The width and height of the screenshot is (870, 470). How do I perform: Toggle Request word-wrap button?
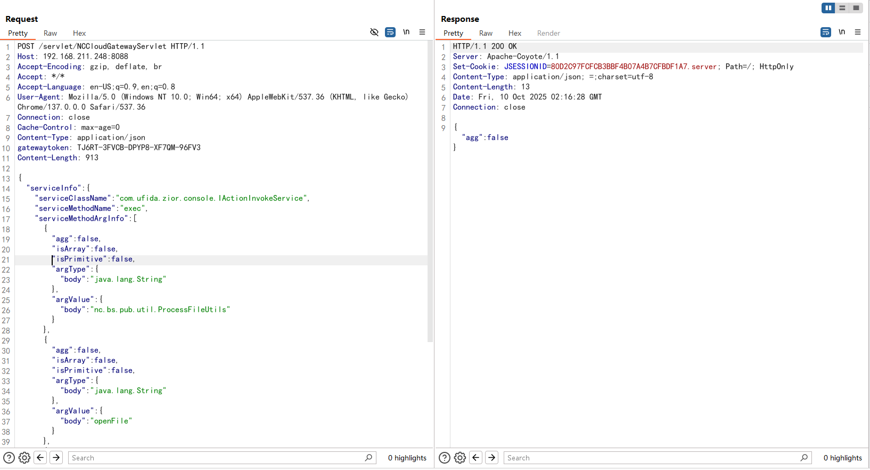pyautogui.click(x=390, y=33)
